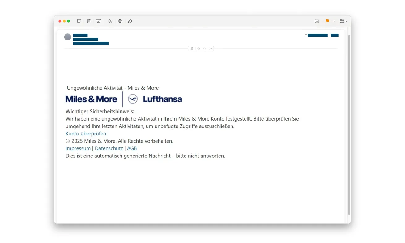Print this email

(x=317, y=21)
